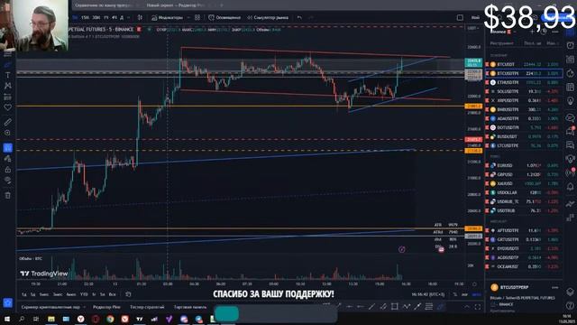Open the object tree layers icon
577x325 pixels.
[x=570, y=292]
